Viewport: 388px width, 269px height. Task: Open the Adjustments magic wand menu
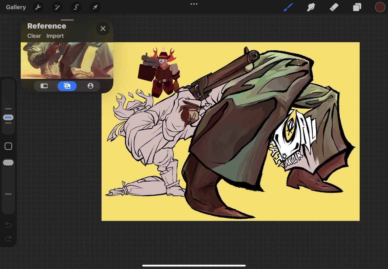pyautogui.click(x=57, y=7)
